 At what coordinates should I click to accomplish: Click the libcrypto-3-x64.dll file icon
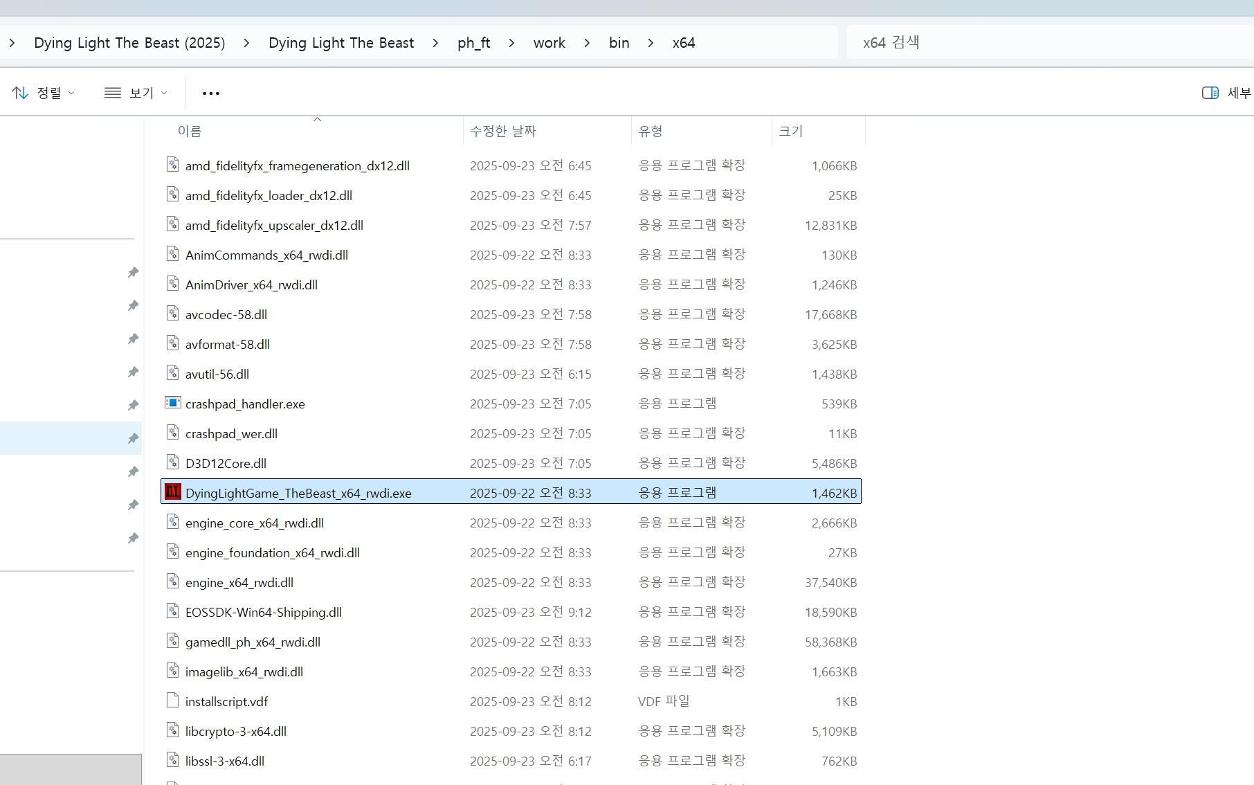click(x=172, y=730)
